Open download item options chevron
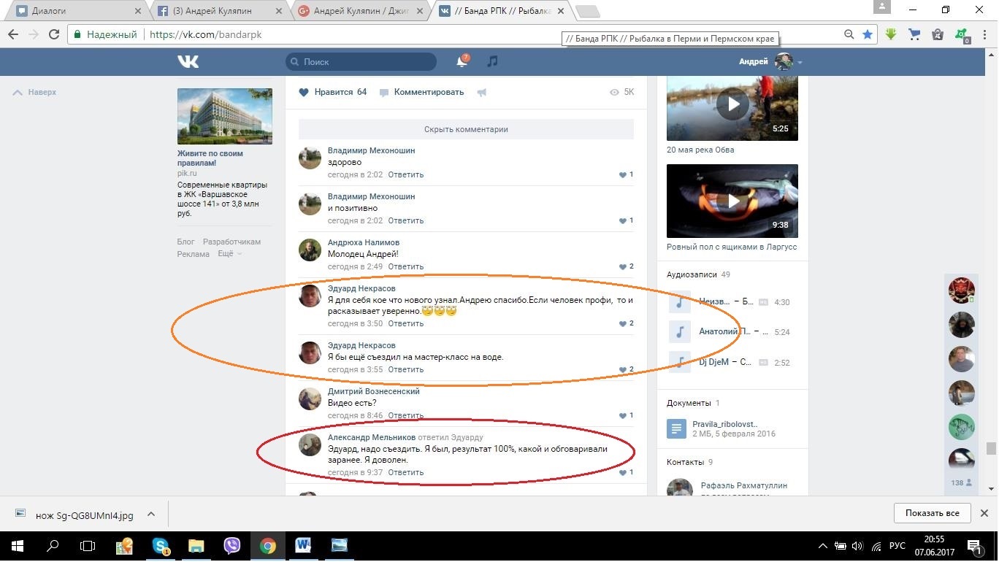999x562 pixels. point(151,514)
